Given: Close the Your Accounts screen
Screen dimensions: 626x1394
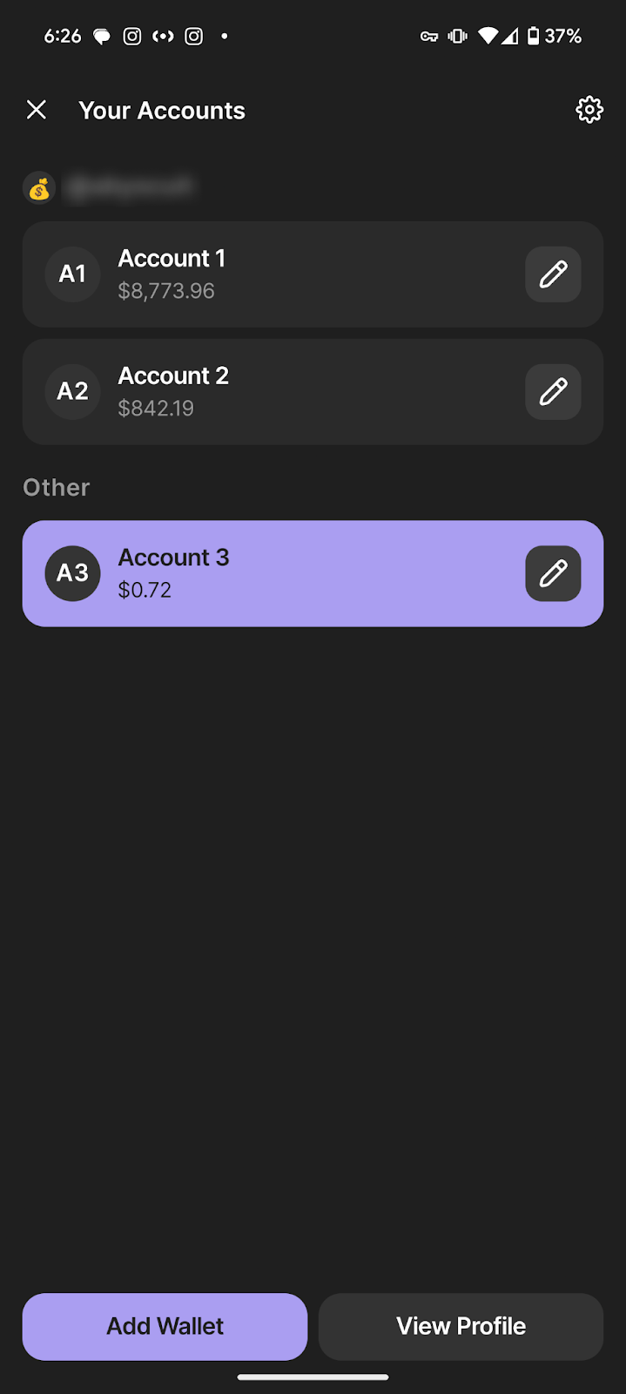Looking at the screenshot, I should [37, 110].
